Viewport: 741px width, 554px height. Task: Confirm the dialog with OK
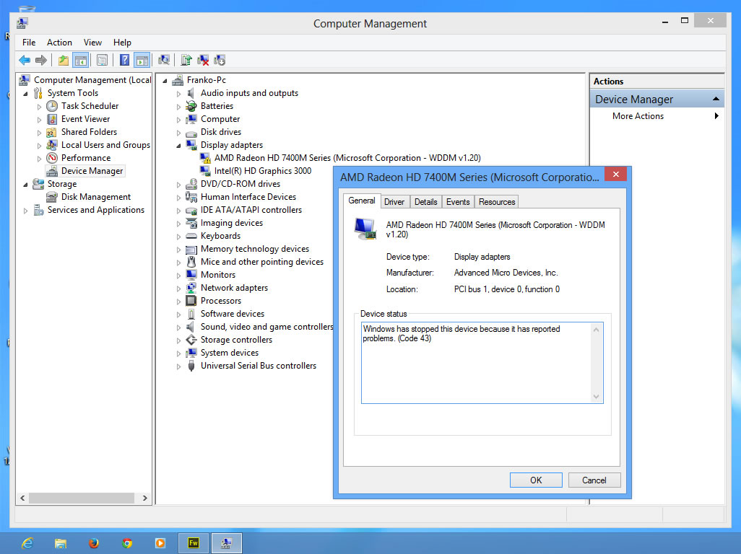(x=536, y=480)
